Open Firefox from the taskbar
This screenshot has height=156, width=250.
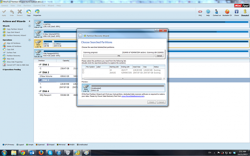click(x=41, y=153)
